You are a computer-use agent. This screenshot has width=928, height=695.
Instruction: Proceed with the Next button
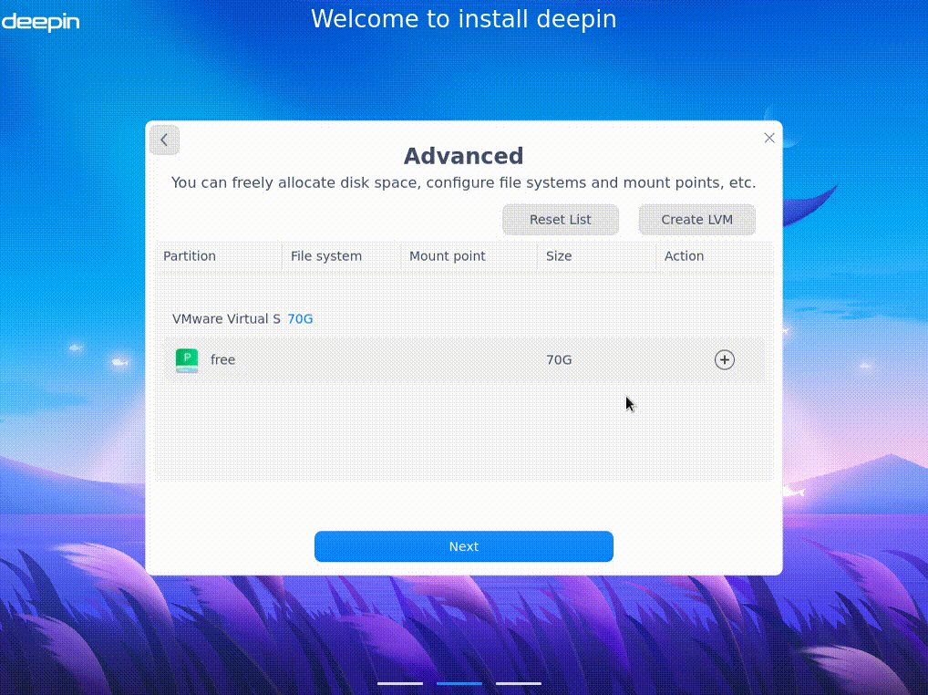464,546
